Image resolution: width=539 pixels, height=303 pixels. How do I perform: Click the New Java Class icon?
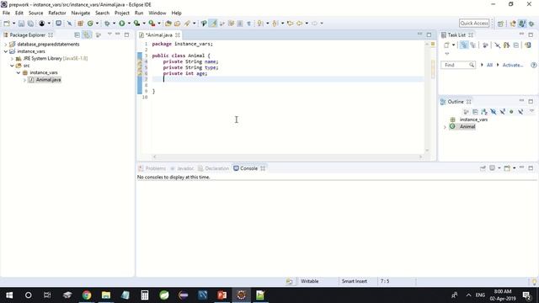coord(90,24)
